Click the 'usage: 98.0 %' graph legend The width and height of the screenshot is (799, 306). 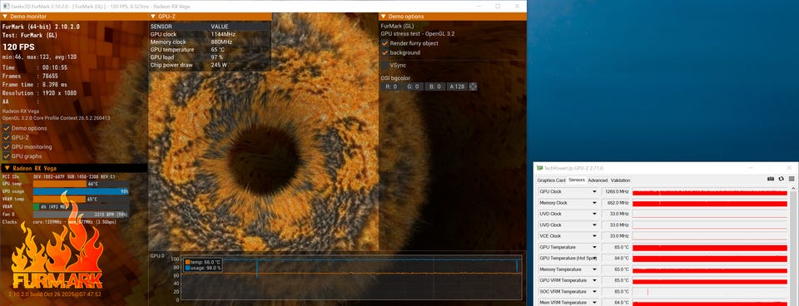[x=203, y=267]
